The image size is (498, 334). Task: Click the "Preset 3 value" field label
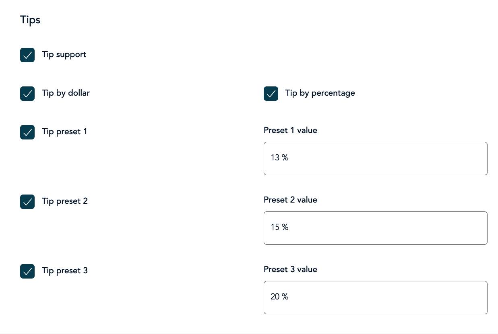(290, 270)
